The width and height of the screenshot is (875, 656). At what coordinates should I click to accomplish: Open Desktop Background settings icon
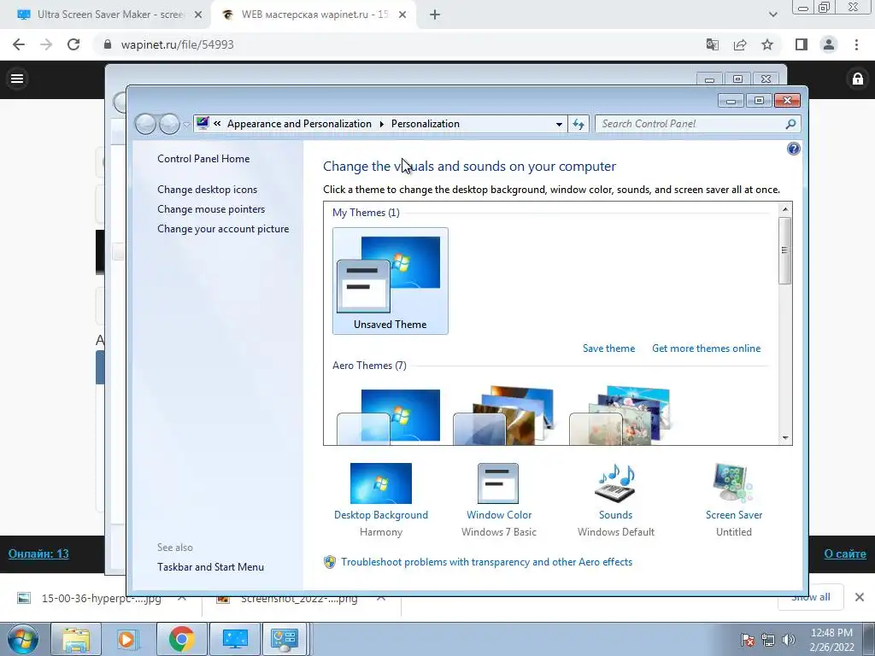pos(380,483)
